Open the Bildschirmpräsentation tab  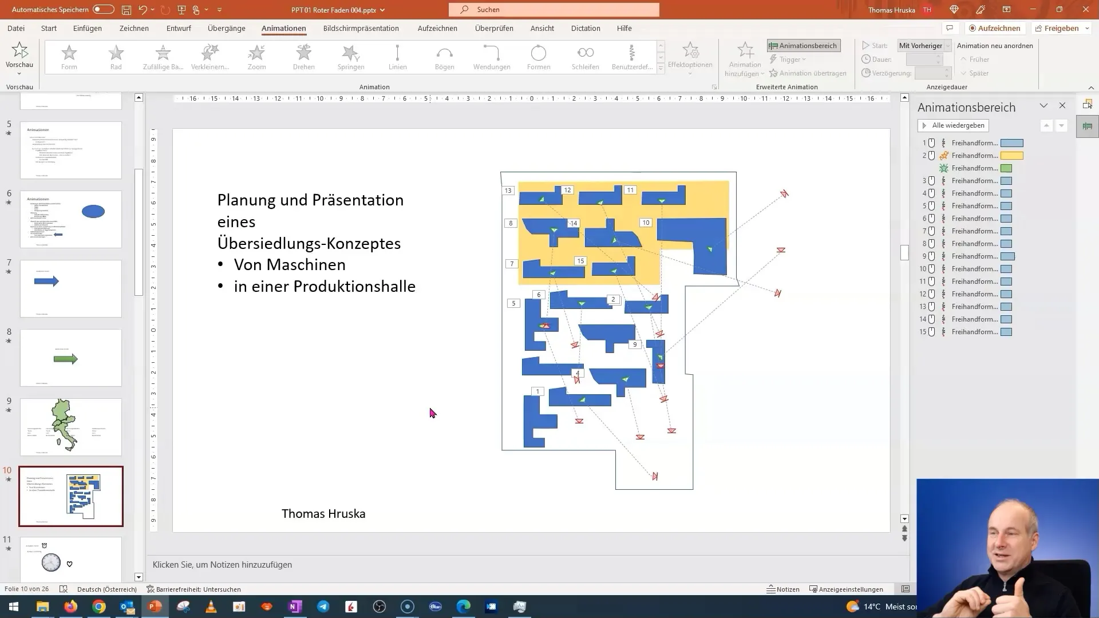pos(361,28)
